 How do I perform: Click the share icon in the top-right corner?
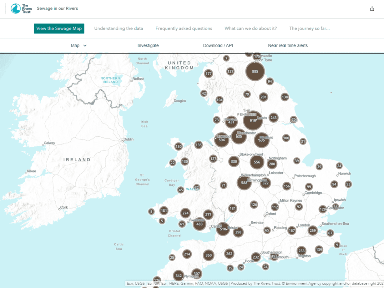(x=372, y=8)
